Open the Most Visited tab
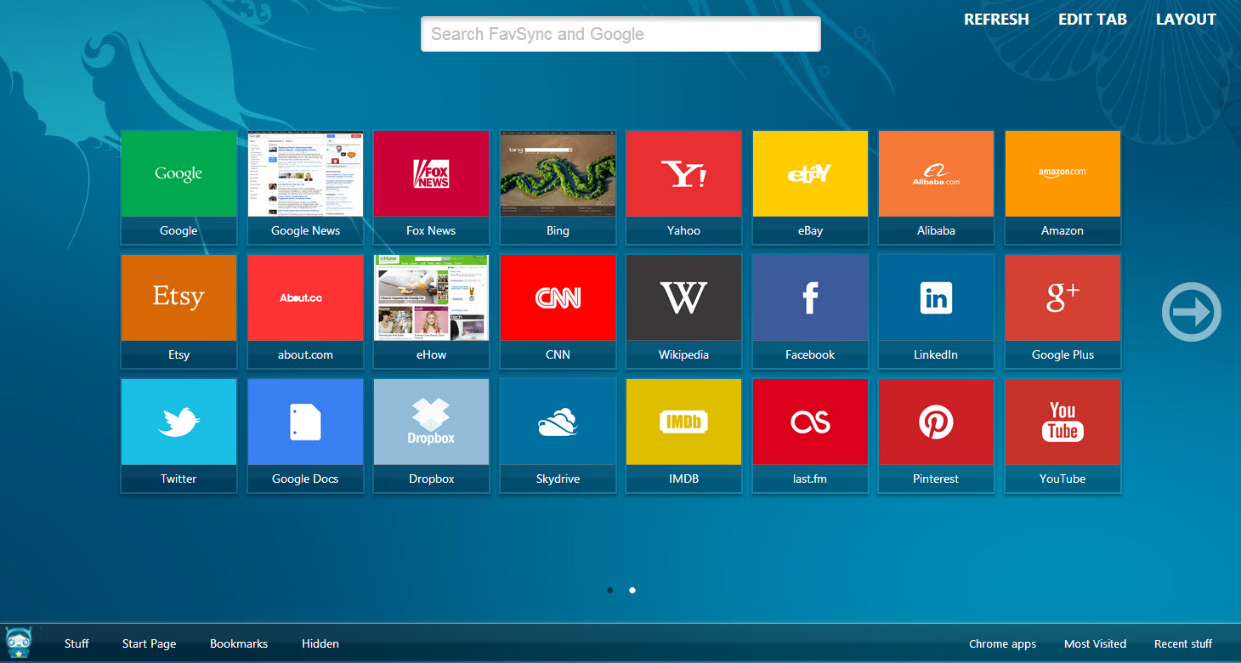This screenshot has width=1241, height=663. 1095,643
